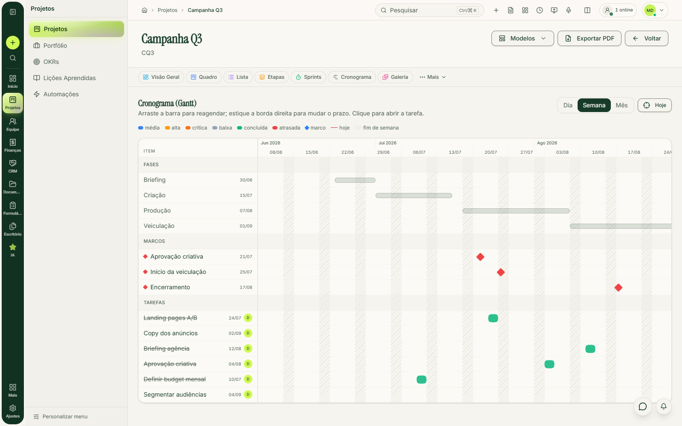The height and width of the screenshot is (426, 682).
Task: Open the search icon in left rail
Action: (x=13, y=58)
